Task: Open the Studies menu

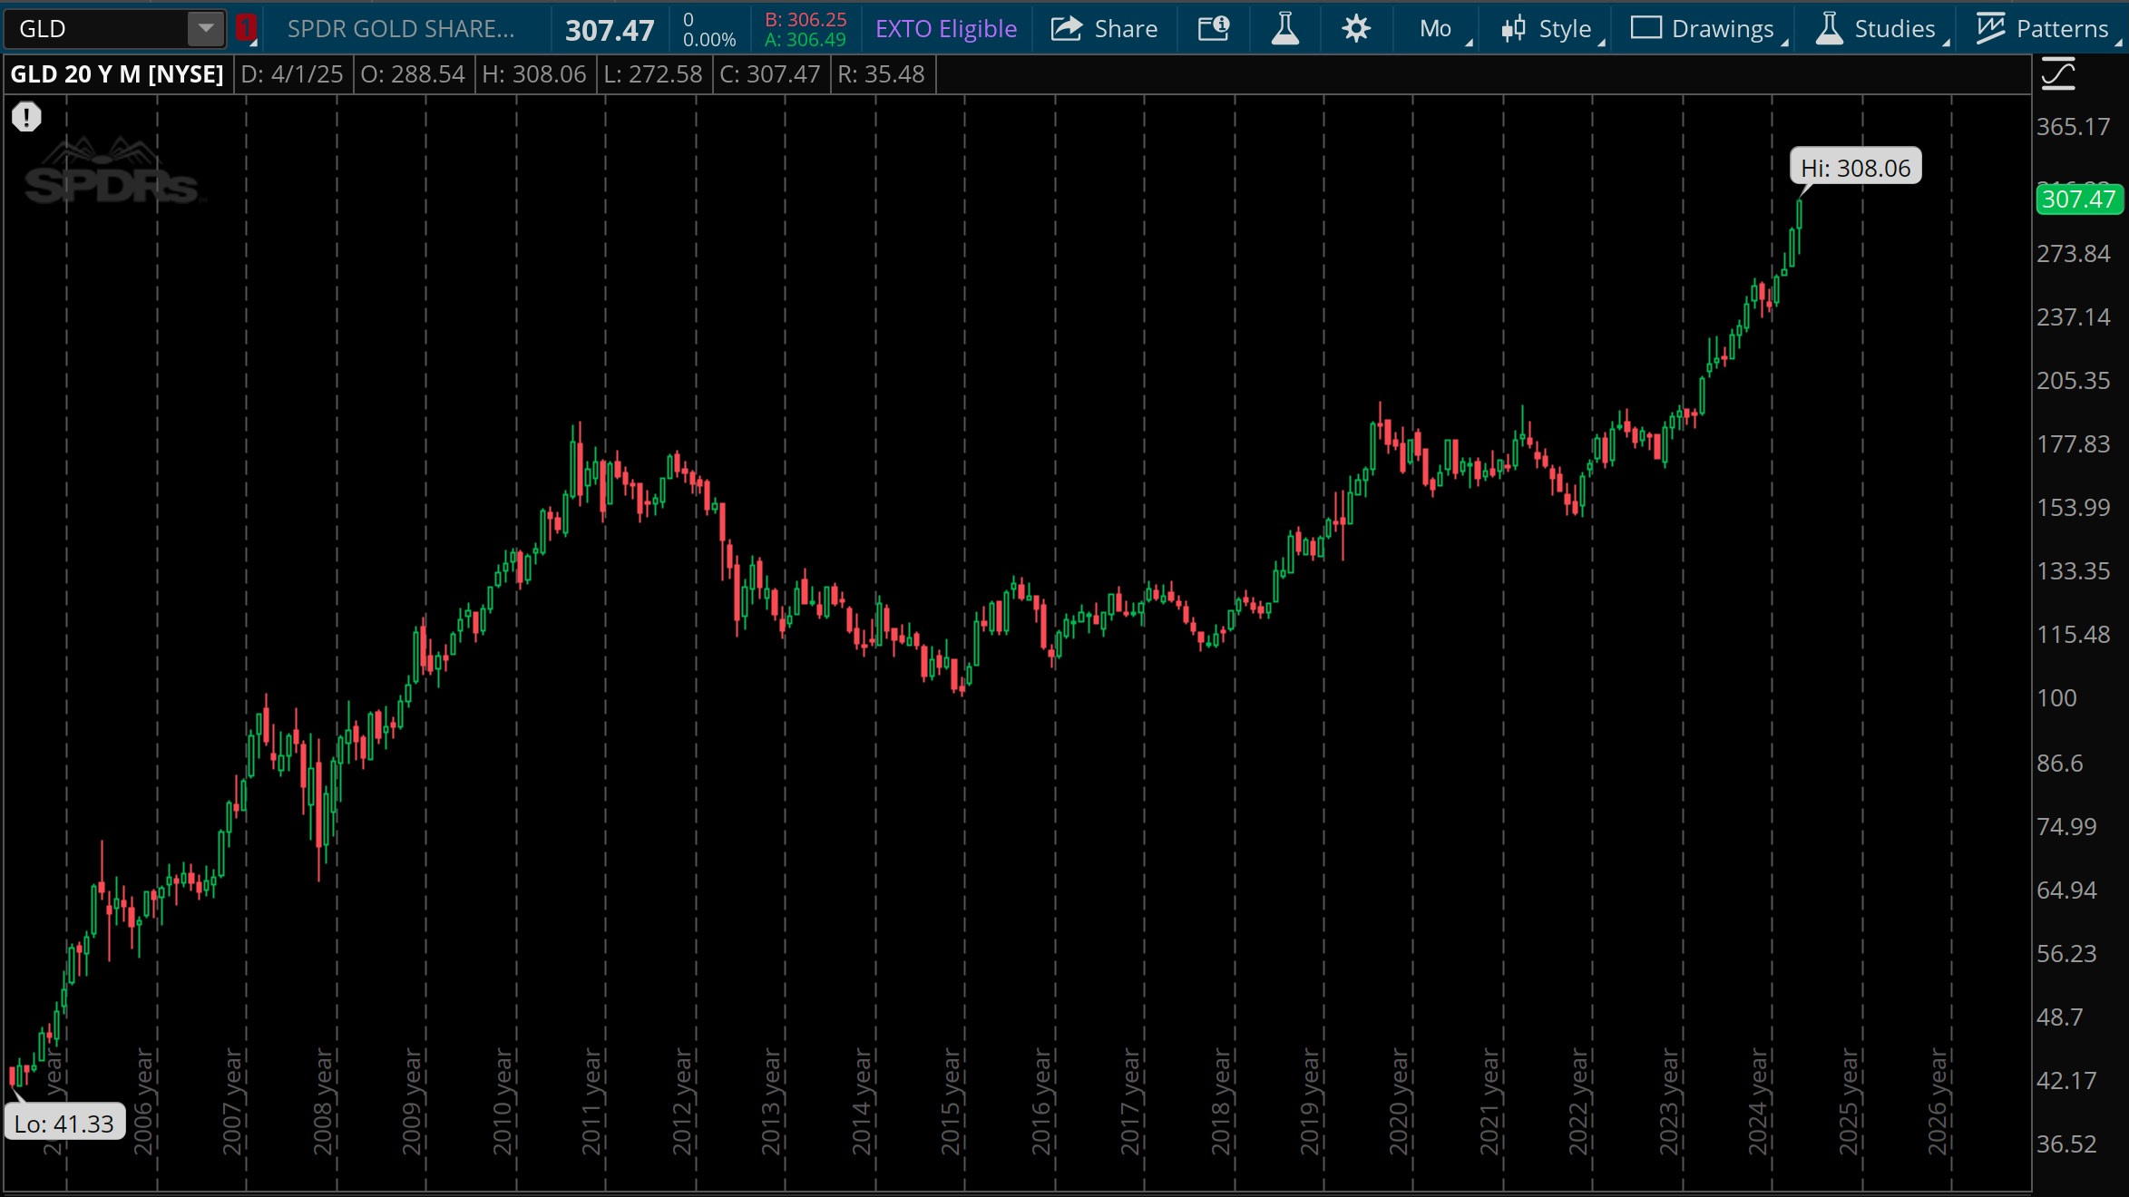Action: pos(1881,29)
